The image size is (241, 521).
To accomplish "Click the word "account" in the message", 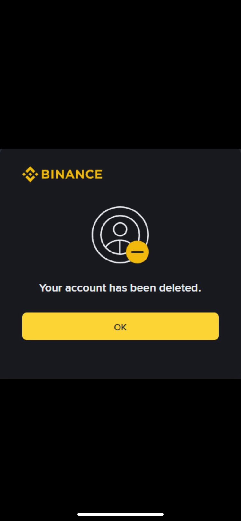I will [85, 288].
